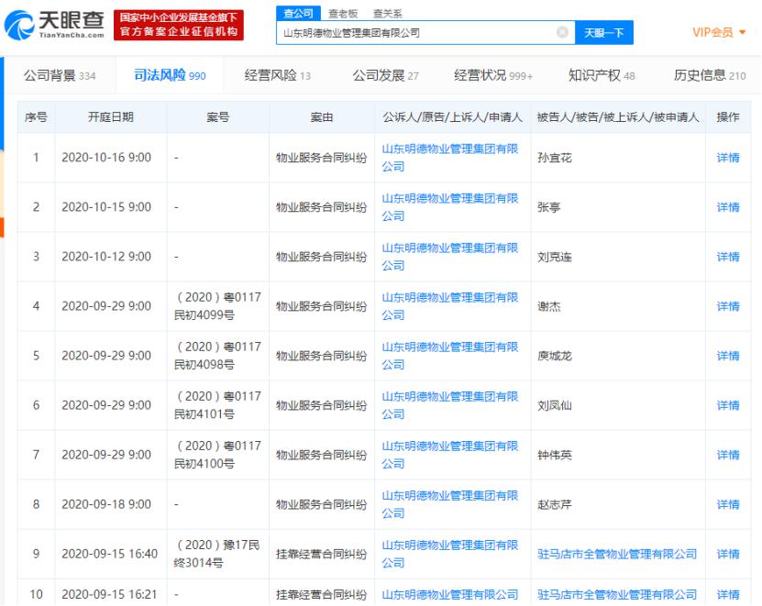
Task: Open 详情 for the 张亭 case
Action: click(x=728, y=207)
